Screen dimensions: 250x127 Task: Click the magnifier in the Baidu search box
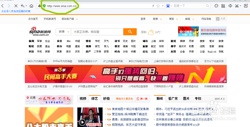coord(207,6)
